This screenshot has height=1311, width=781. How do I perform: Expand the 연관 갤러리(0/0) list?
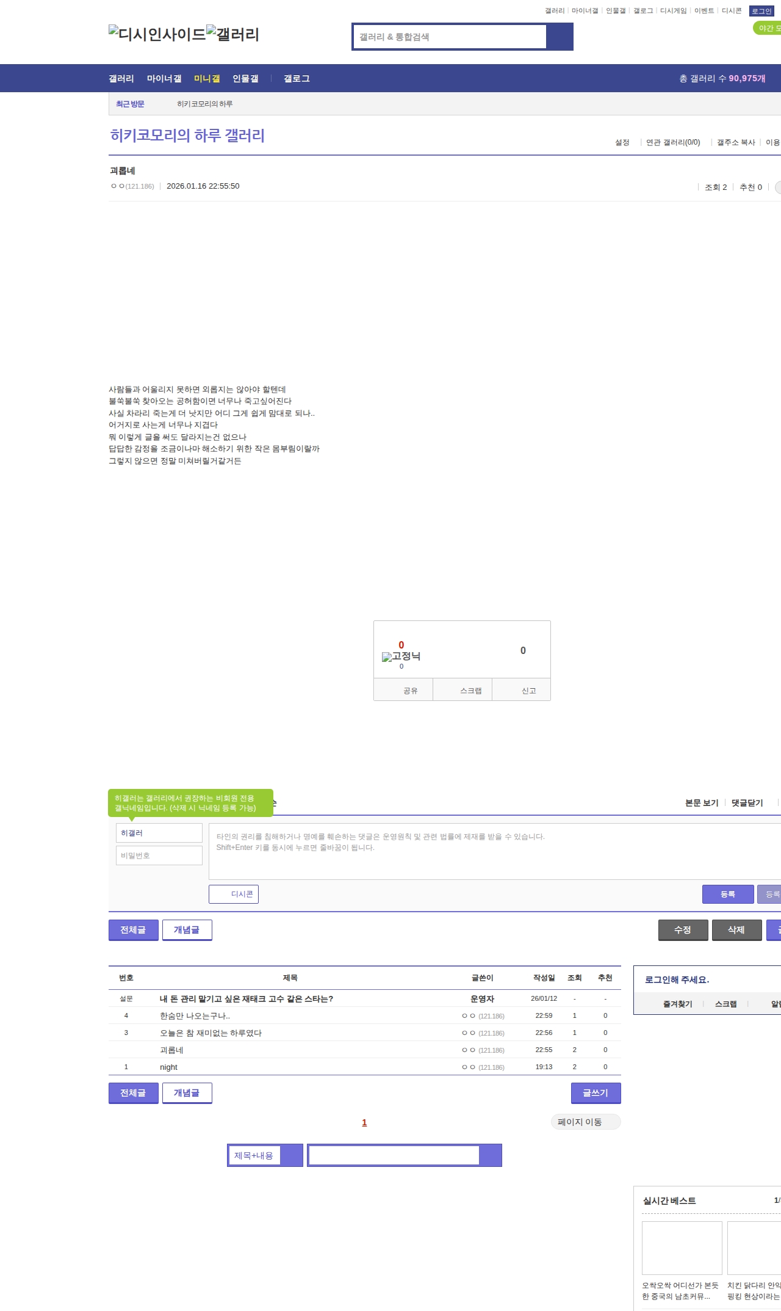[x=673, y=142]
